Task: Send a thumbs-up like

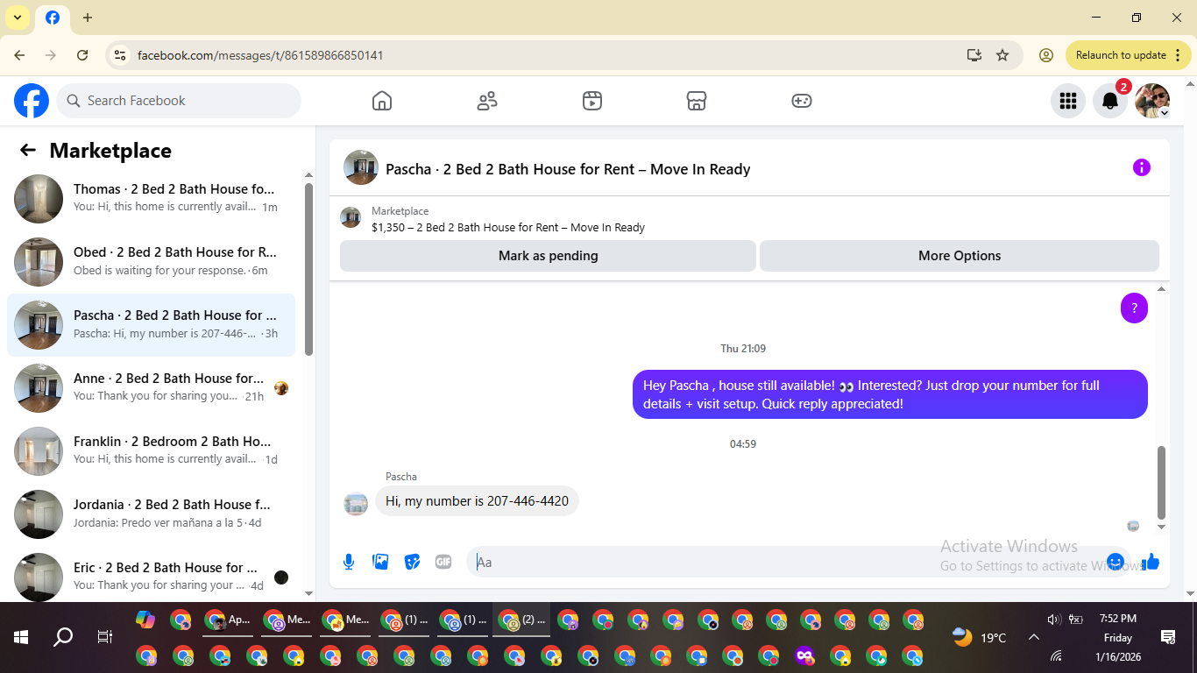Action: tap(1151, 562)
